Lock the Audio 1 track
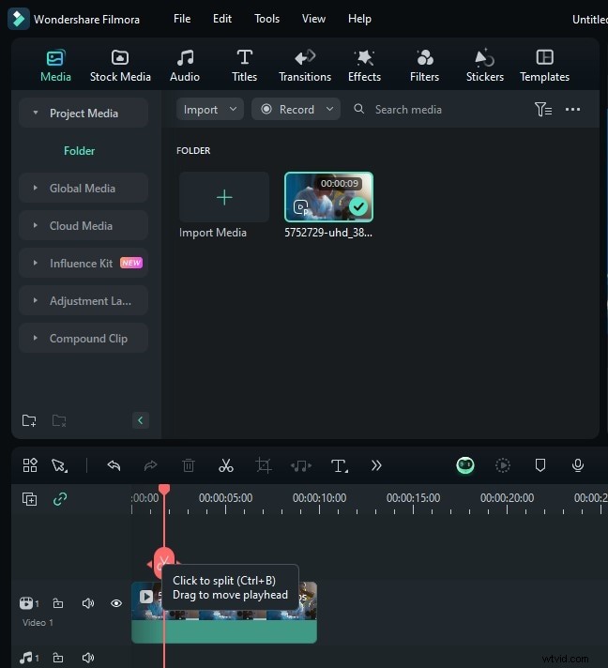The width and height of the screenshot is (608, 668). [x=58, y=658]
